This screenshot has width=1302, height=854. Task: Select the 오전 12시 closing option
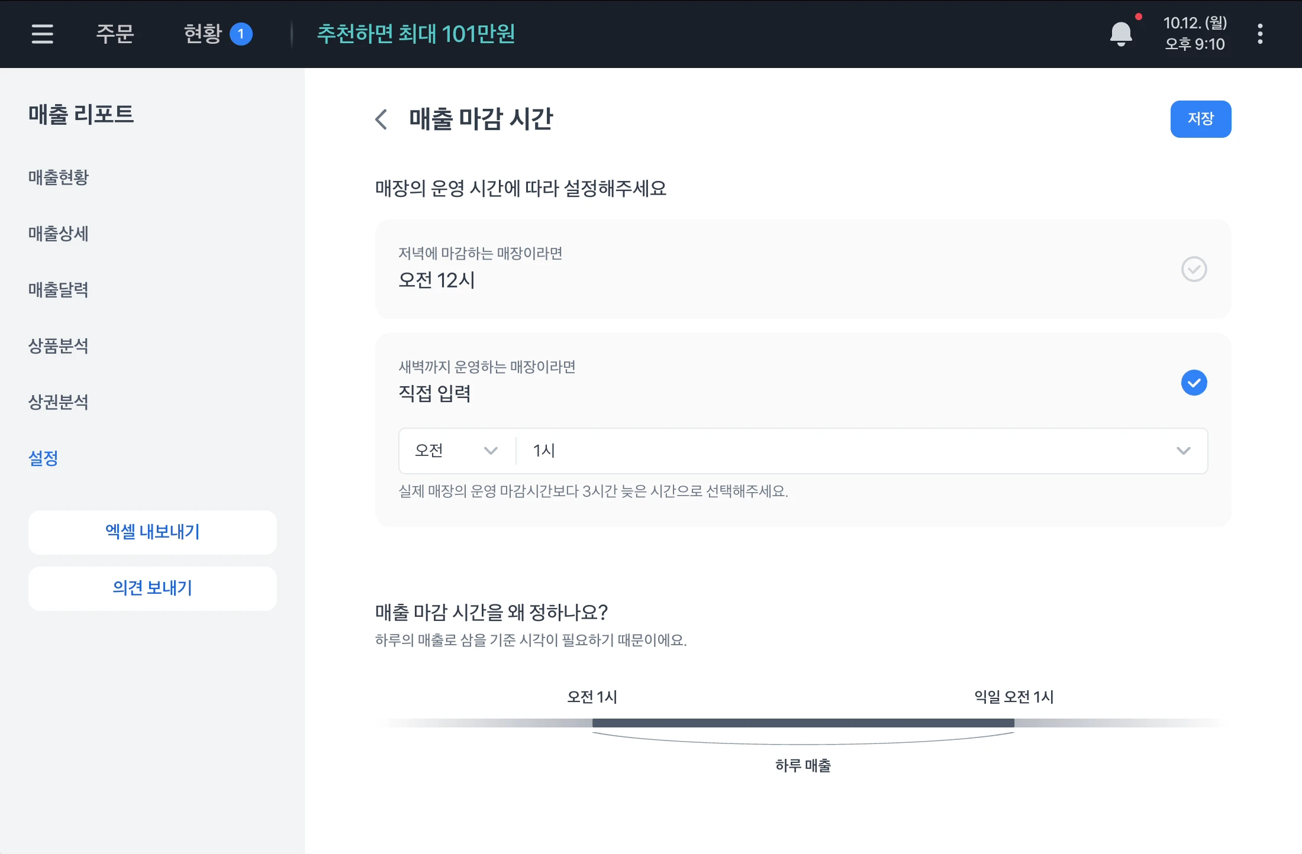803,269
